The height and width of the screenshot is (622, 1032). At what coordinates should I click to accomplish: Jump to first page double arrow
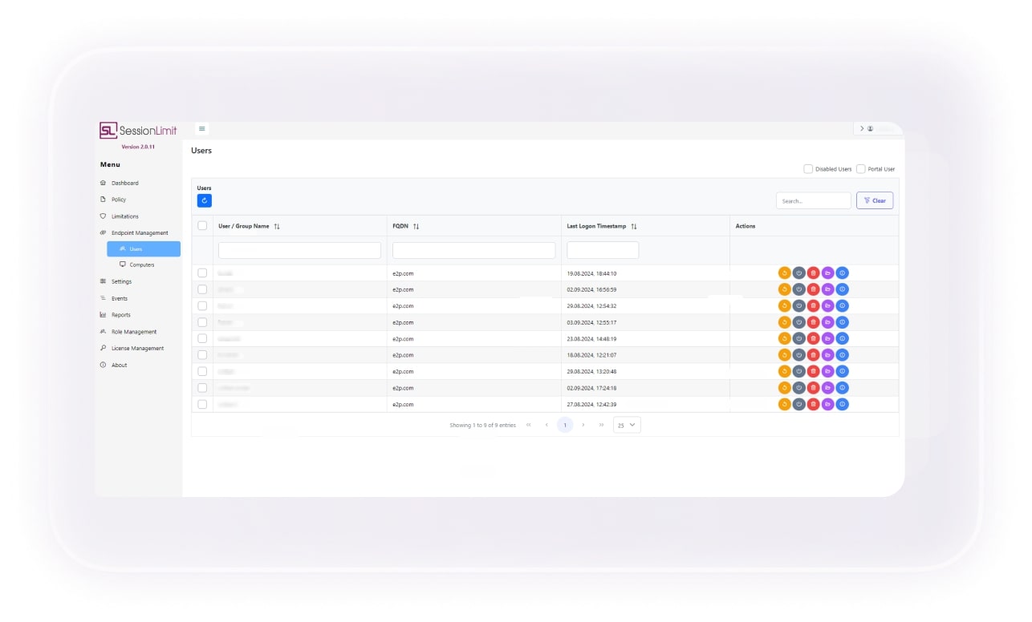click(528, 425)
